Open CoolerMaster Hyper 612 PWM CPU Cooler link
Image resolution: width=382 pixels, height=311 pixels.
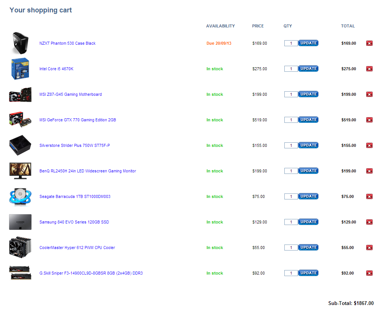coord(77,248)
